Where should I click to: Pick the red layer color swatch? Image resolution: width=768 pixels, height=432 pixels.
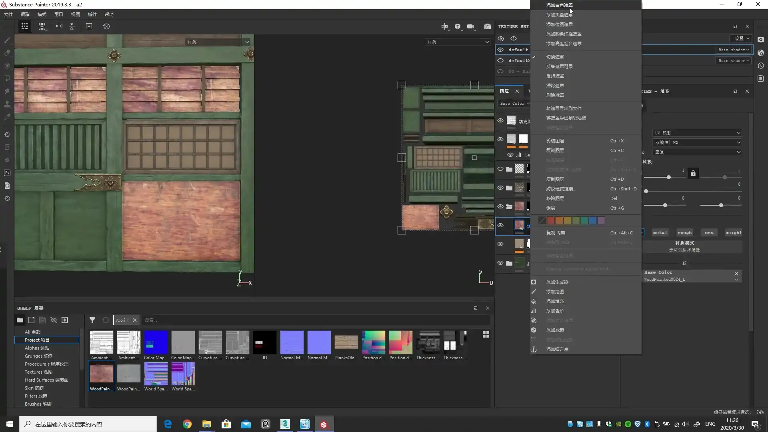pos(551,220)
